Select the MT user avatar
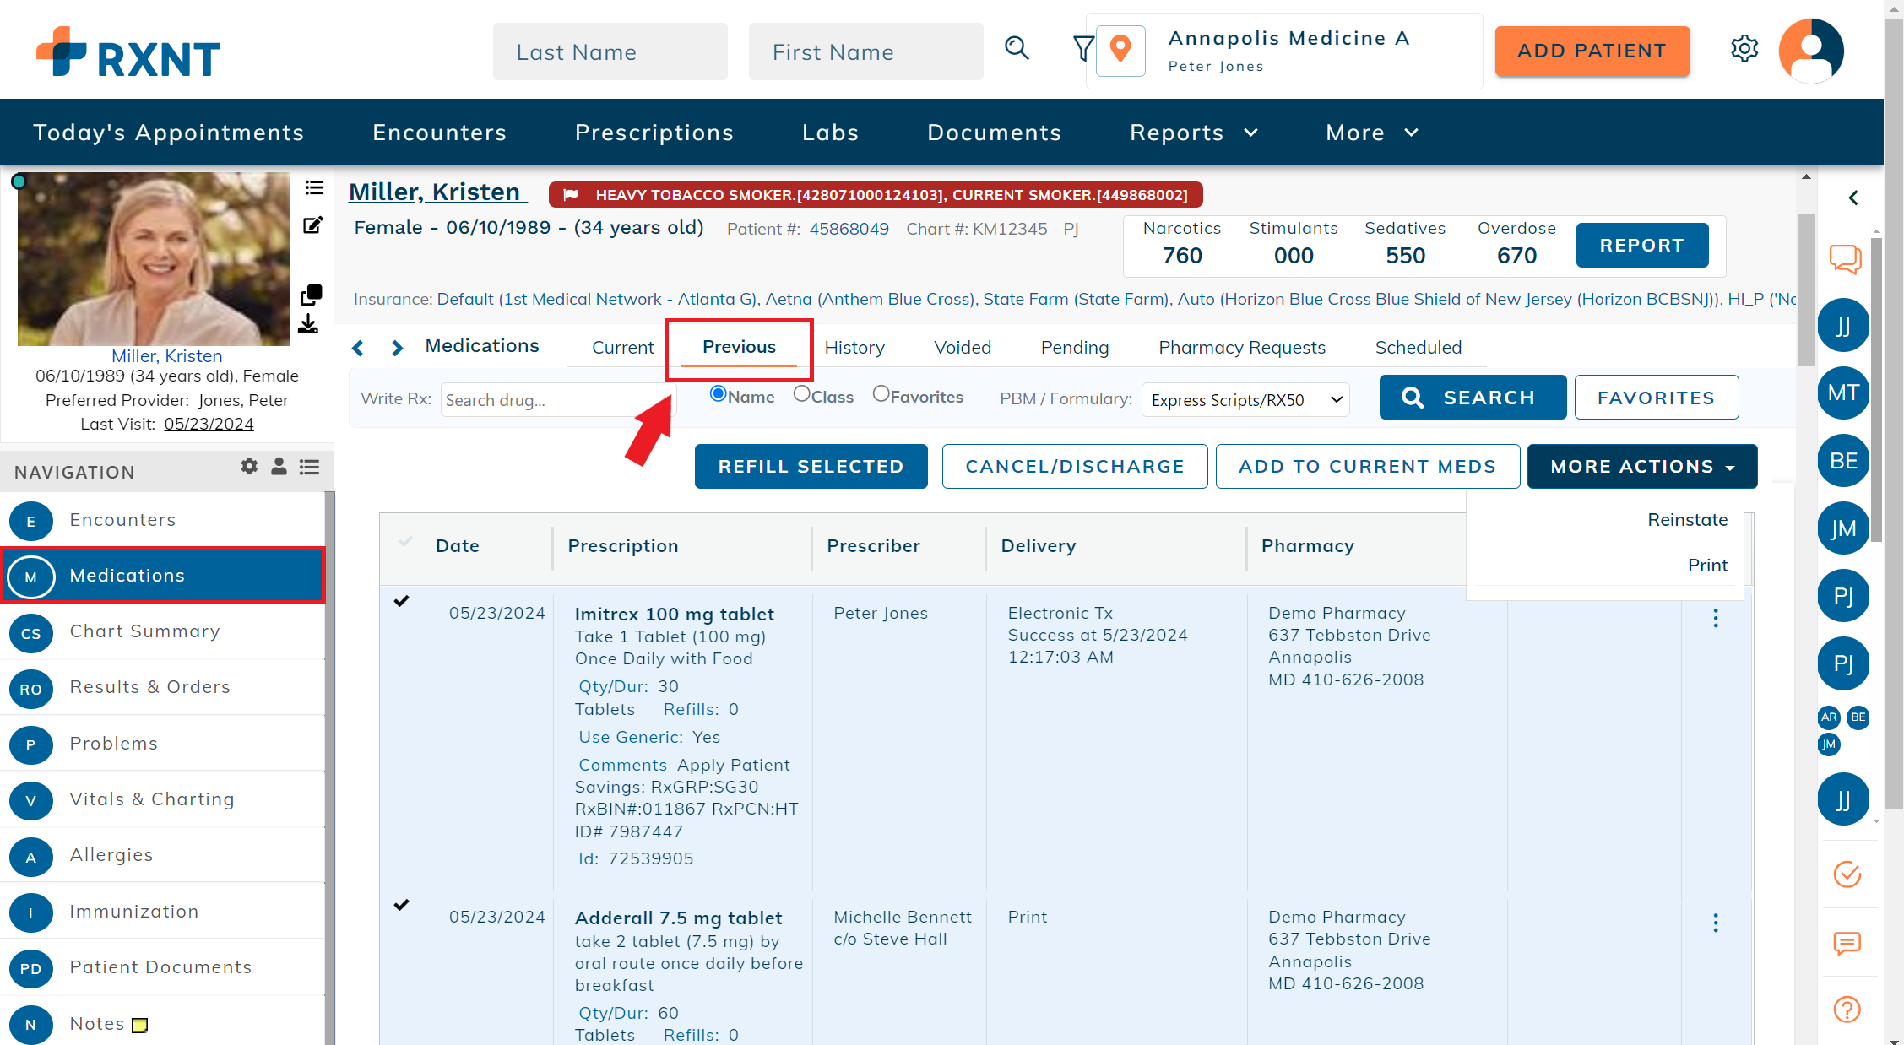 tap(1843, 393)
